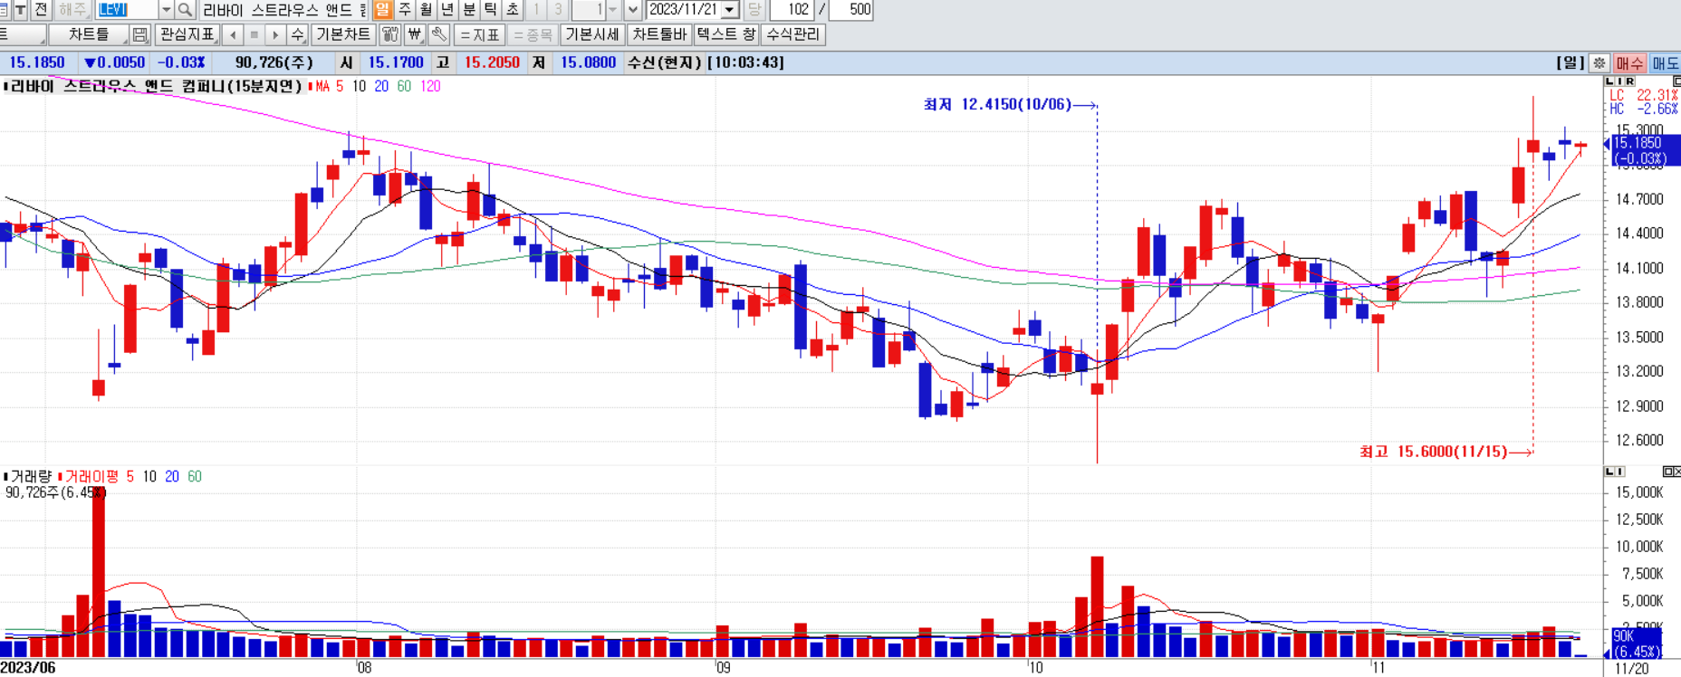Click the ₩ won currency icon
This screenshot has width=1681, height=677.
(x=415, y=34)
